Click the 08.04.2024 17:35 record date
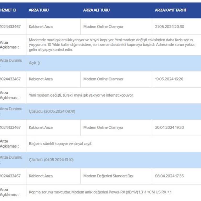The image size is (201, 201). click(169, 176)
